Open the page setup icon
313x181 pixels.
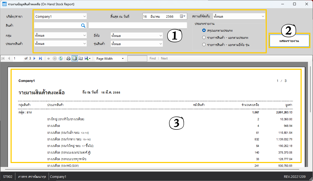81,58
